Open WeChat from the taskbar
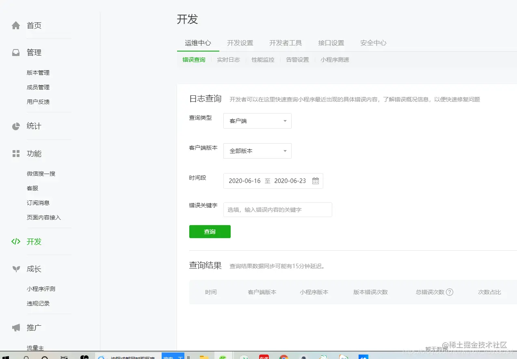The width and height of the screenshot is (517, 359). (x=223, y=357)
